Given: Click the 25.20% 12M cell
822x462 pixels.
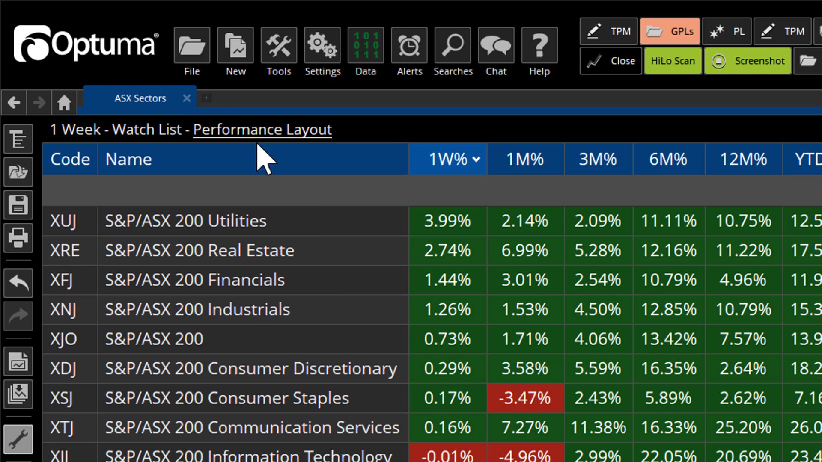Looking at the screenshot, I should (744, 428).
